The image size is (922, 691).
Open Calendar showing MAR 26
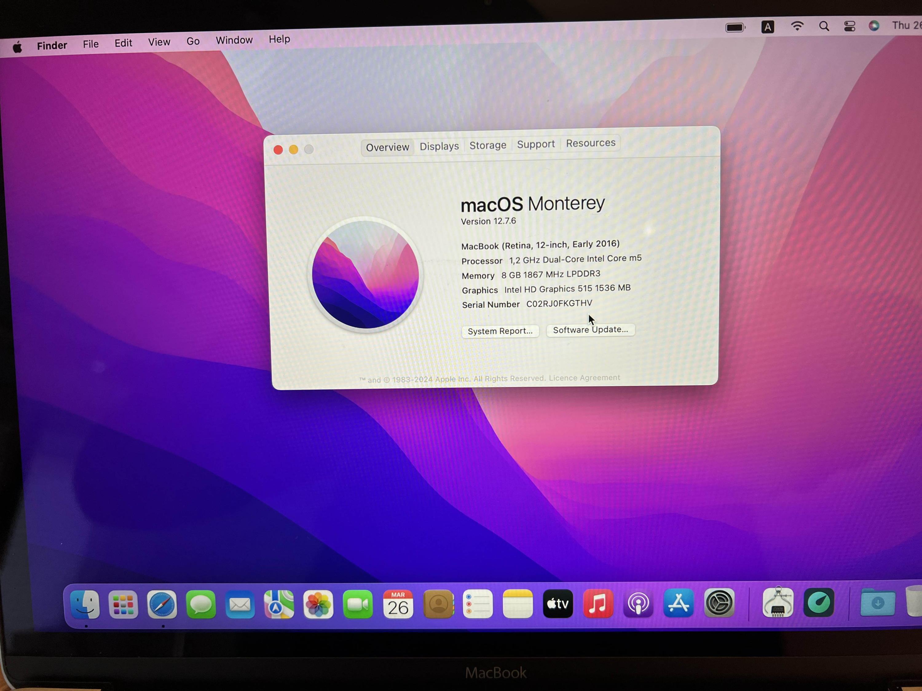pos(398,604)
